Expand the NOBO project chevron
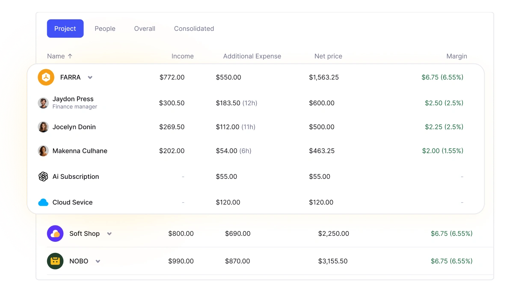516x291 pixels. click(98, 261)
